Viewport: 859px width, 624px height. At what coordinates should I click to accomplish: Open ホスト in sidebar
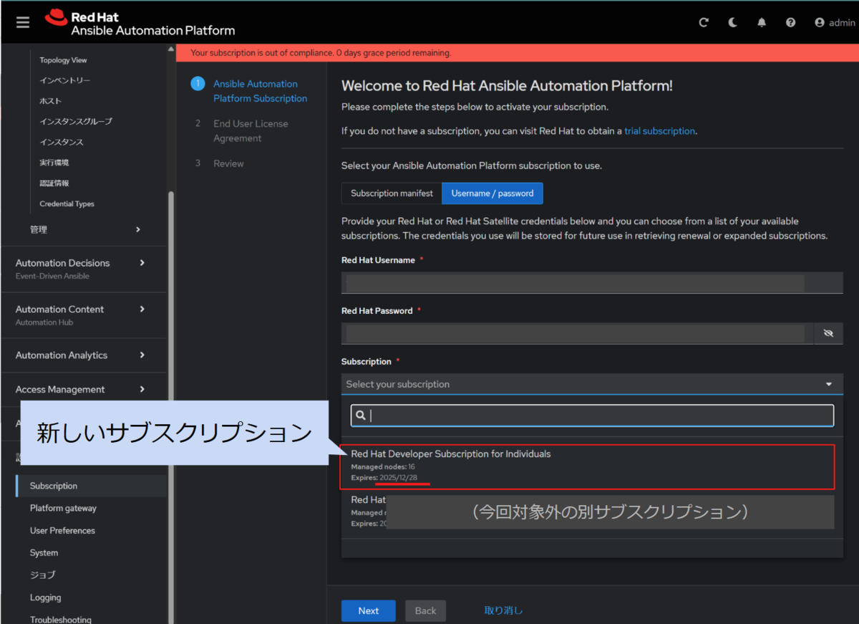click(51, 101)
